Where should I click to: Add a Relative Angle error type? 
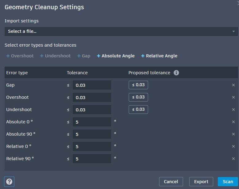(159, 56)
